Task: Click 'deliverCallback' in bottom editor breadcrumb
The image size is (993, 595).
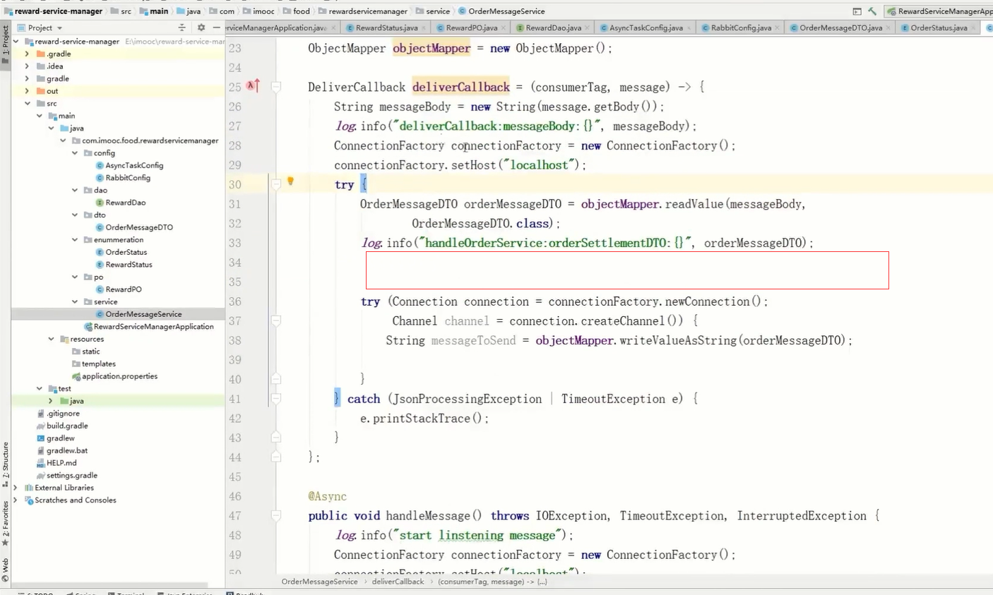Action: click(x=398, y=582)
